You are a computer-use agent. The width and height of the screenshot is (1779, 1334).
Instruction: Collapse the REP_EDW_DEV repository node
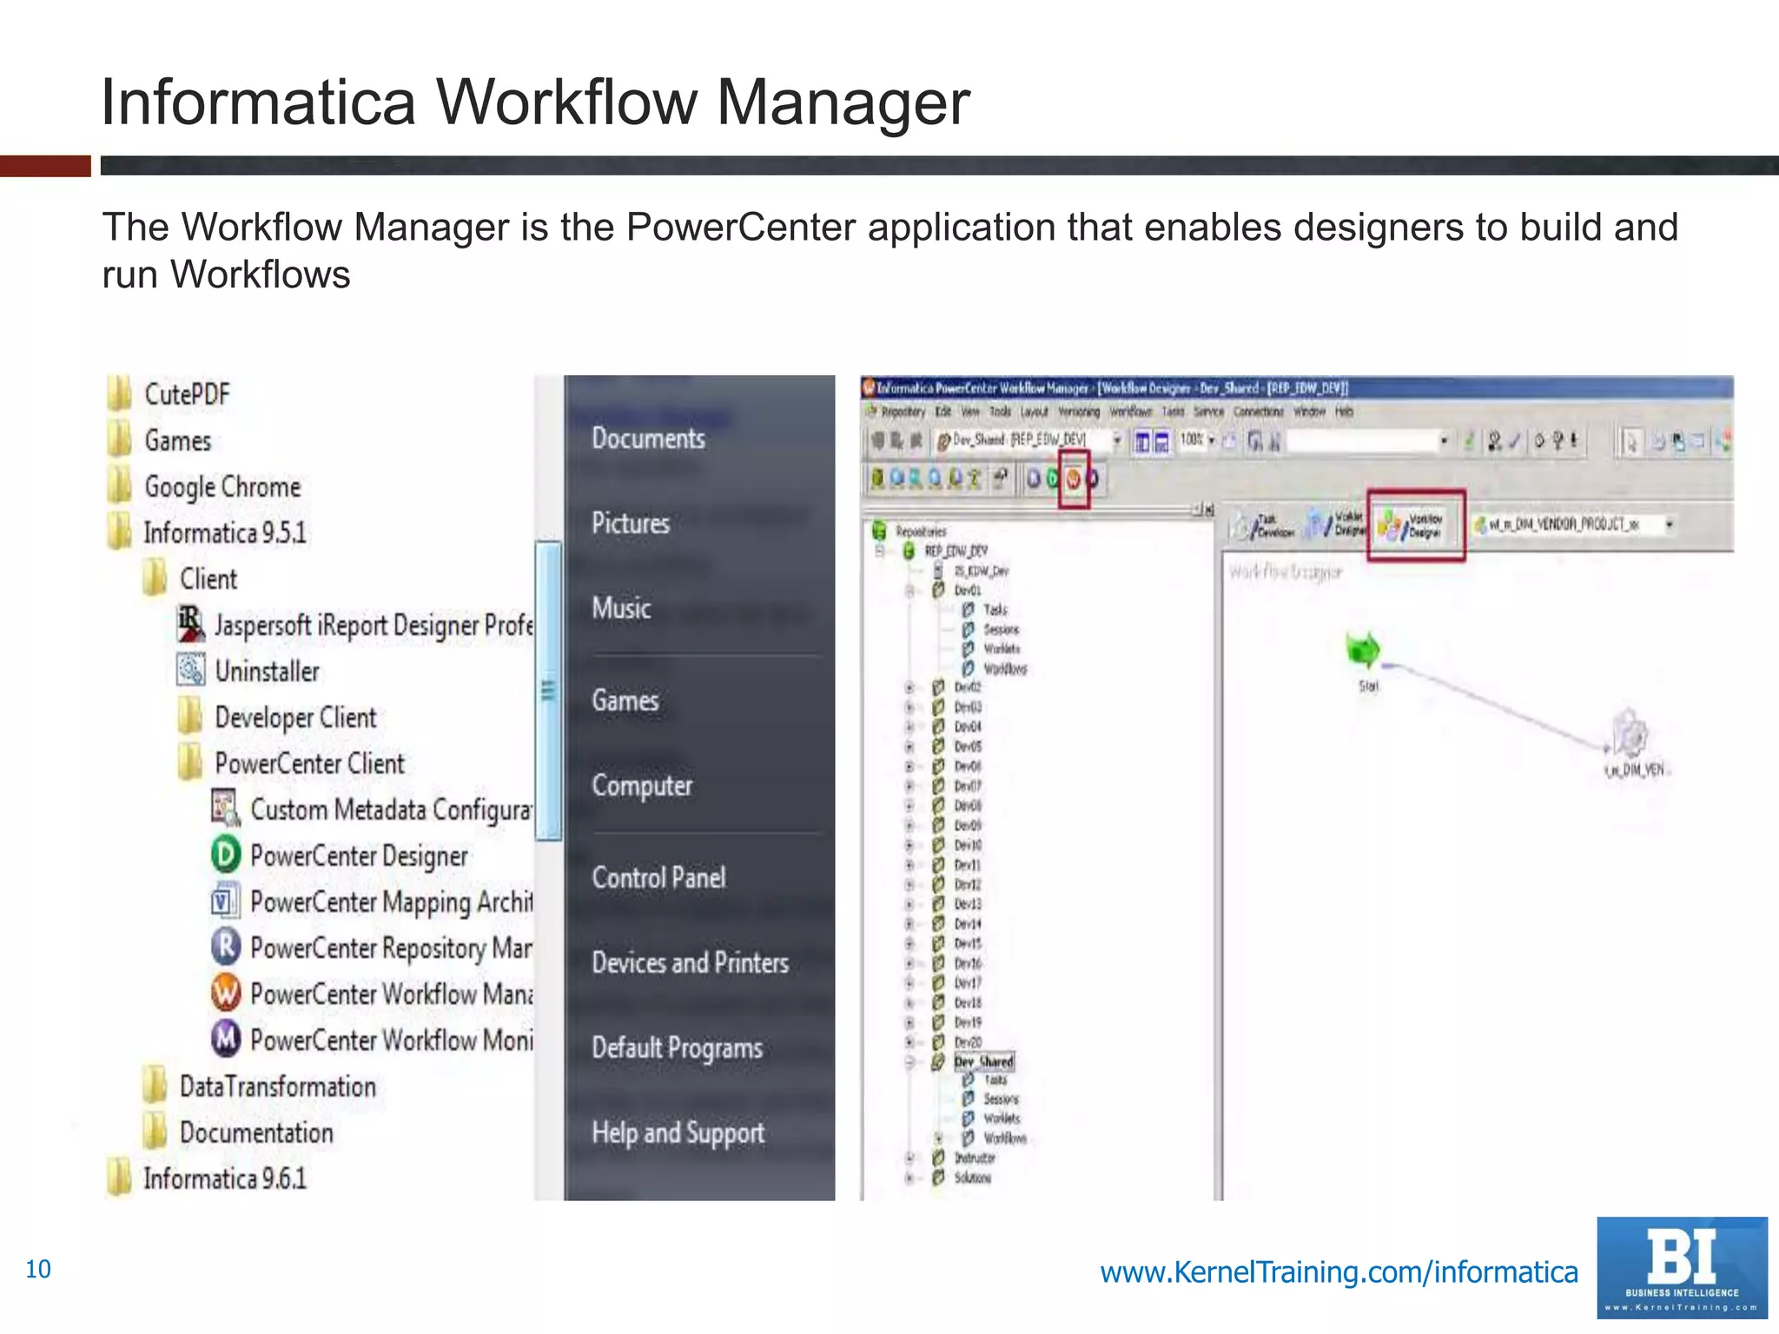pos(879,551)
